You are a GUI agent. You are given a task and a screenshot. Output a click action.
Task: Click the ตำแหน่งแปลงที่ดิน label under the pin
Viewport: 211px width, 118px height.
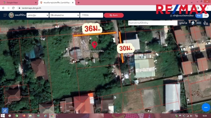tap(94, 51)
